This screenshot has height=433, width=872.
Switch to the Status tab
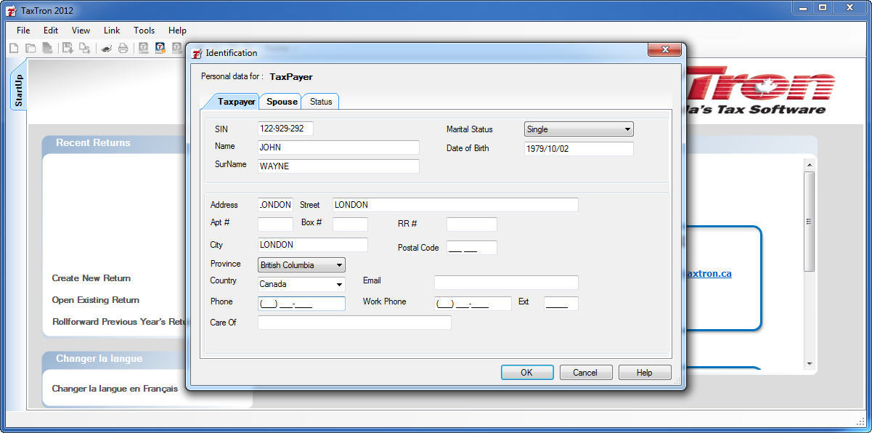(321, 102)
